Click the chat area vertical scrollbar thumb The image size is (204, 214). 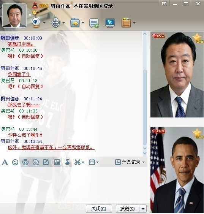145,108
